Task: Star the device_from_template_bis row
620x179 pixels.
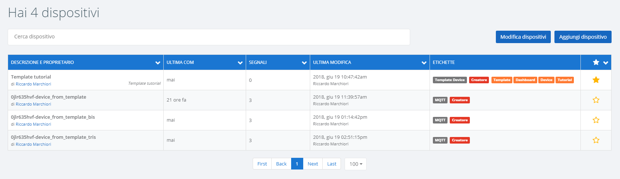Action: pos(596,120)
